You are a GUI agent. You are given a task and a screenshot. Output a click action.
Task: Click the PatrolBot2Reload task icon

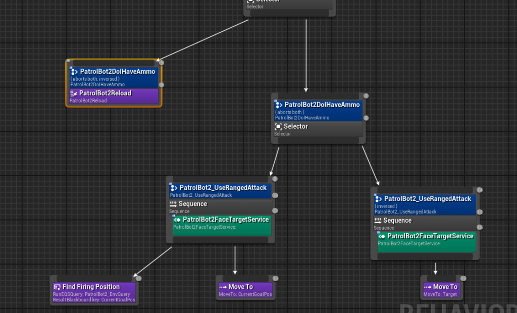74,94
